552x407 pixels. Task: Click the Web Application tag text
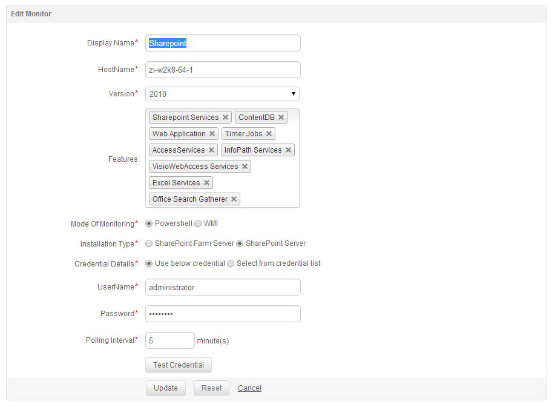(x=179, y=134)
